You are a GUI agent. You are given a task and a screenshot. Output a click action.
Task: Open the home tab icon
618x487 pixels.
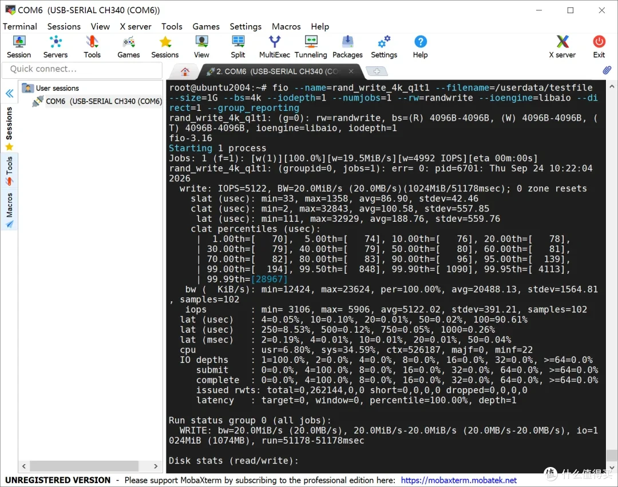tap(185, 71)
